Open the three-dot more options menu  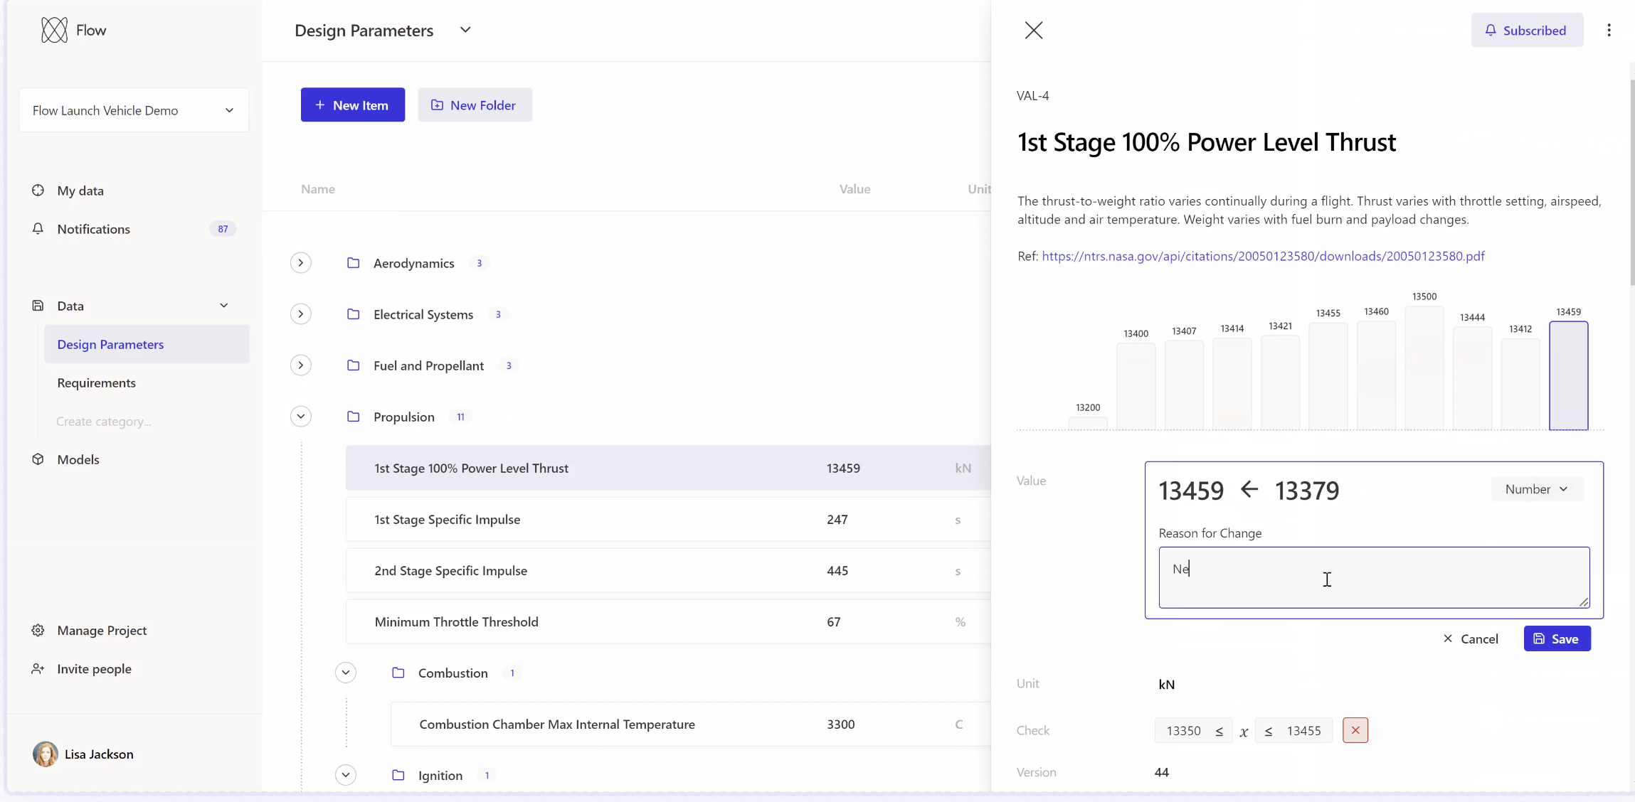[1609, 30]
